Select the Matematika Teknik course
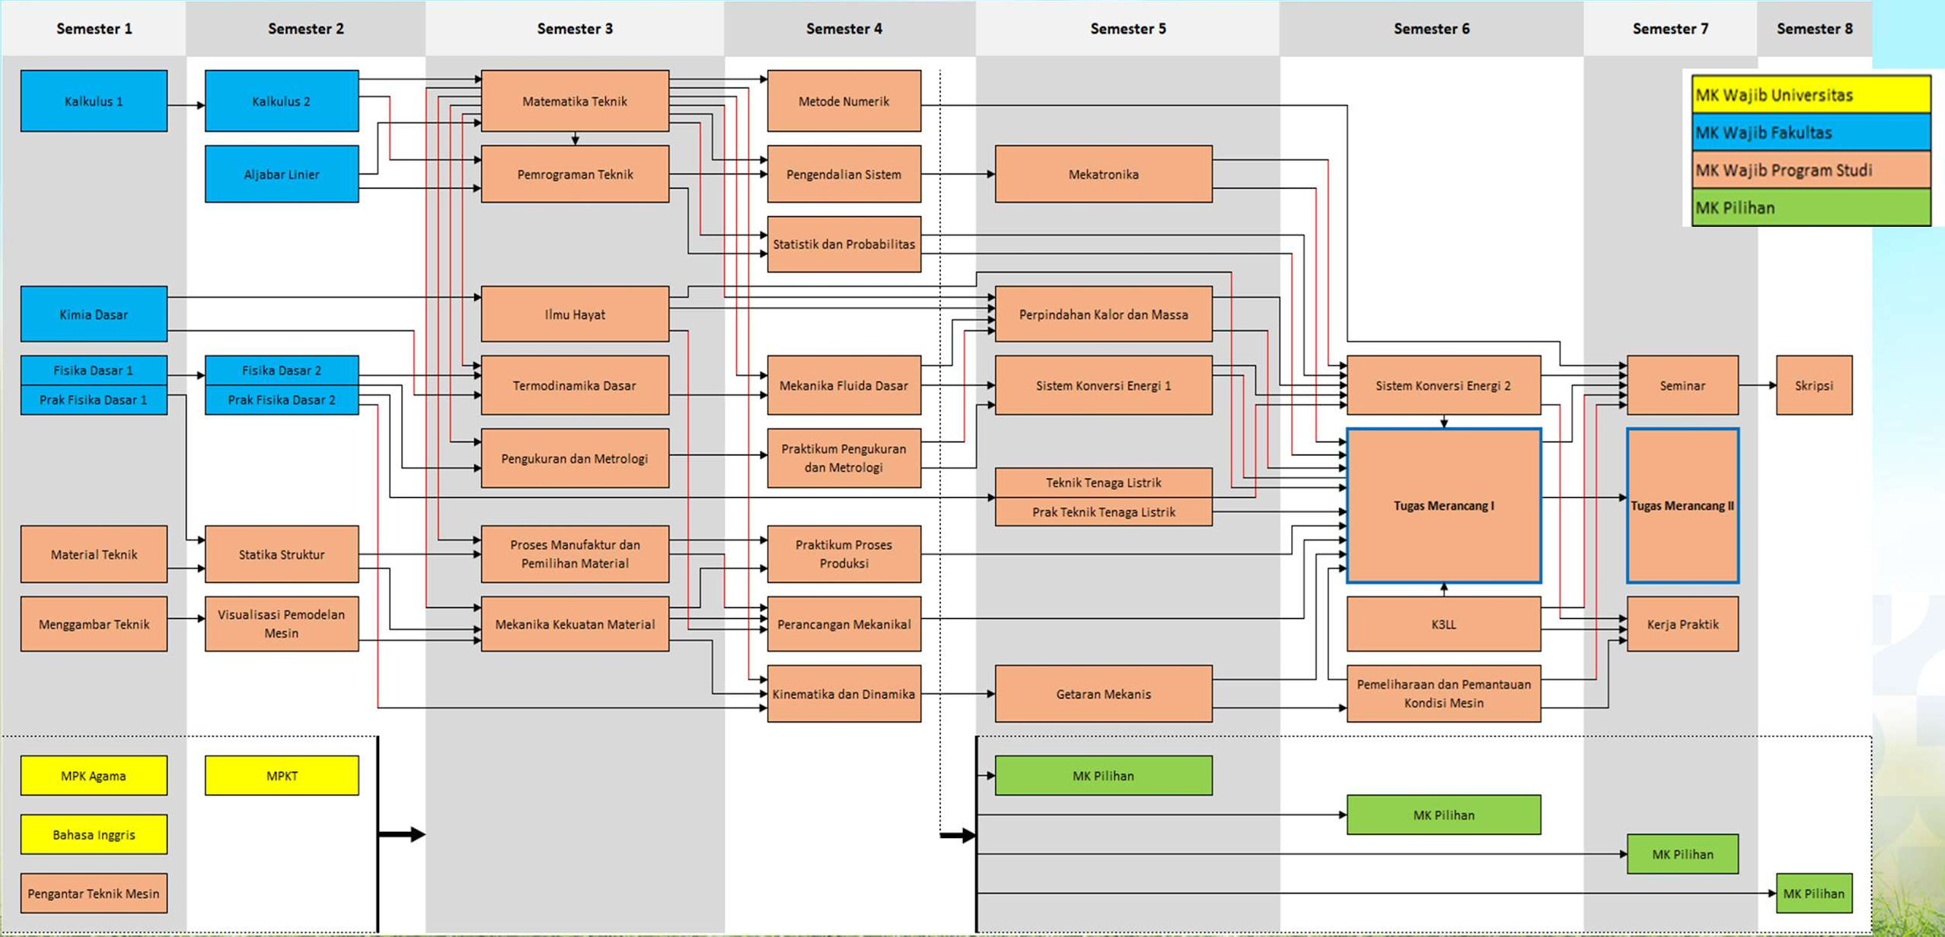 point(574,100)
